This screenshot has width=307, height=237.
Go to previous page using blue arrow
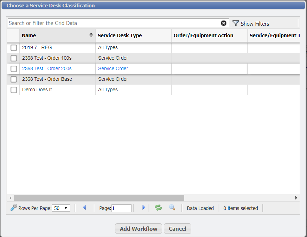coord(84,208)
